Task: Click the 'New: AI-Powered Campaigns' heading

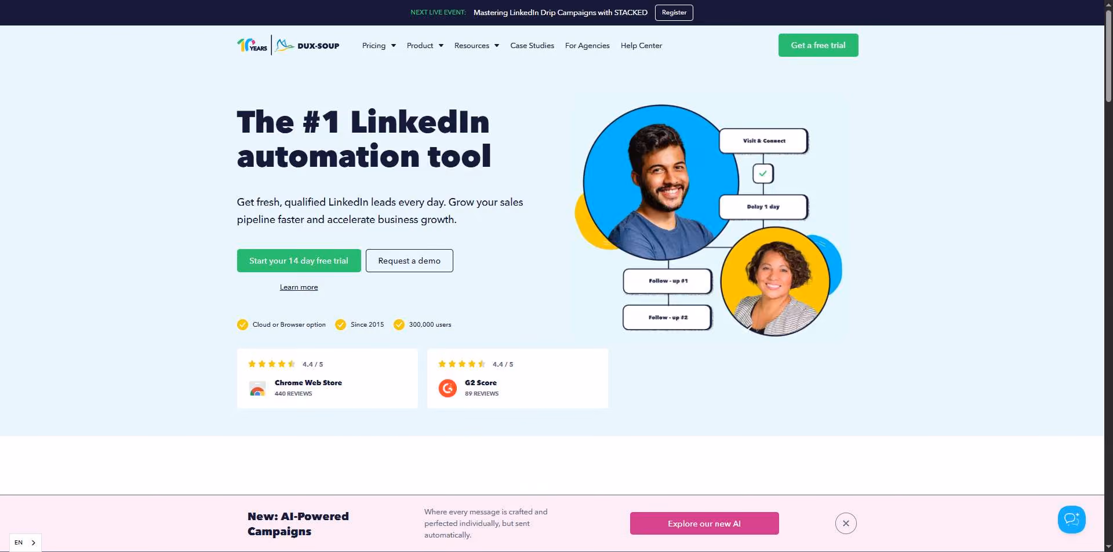Action: [x=298, y=524]
